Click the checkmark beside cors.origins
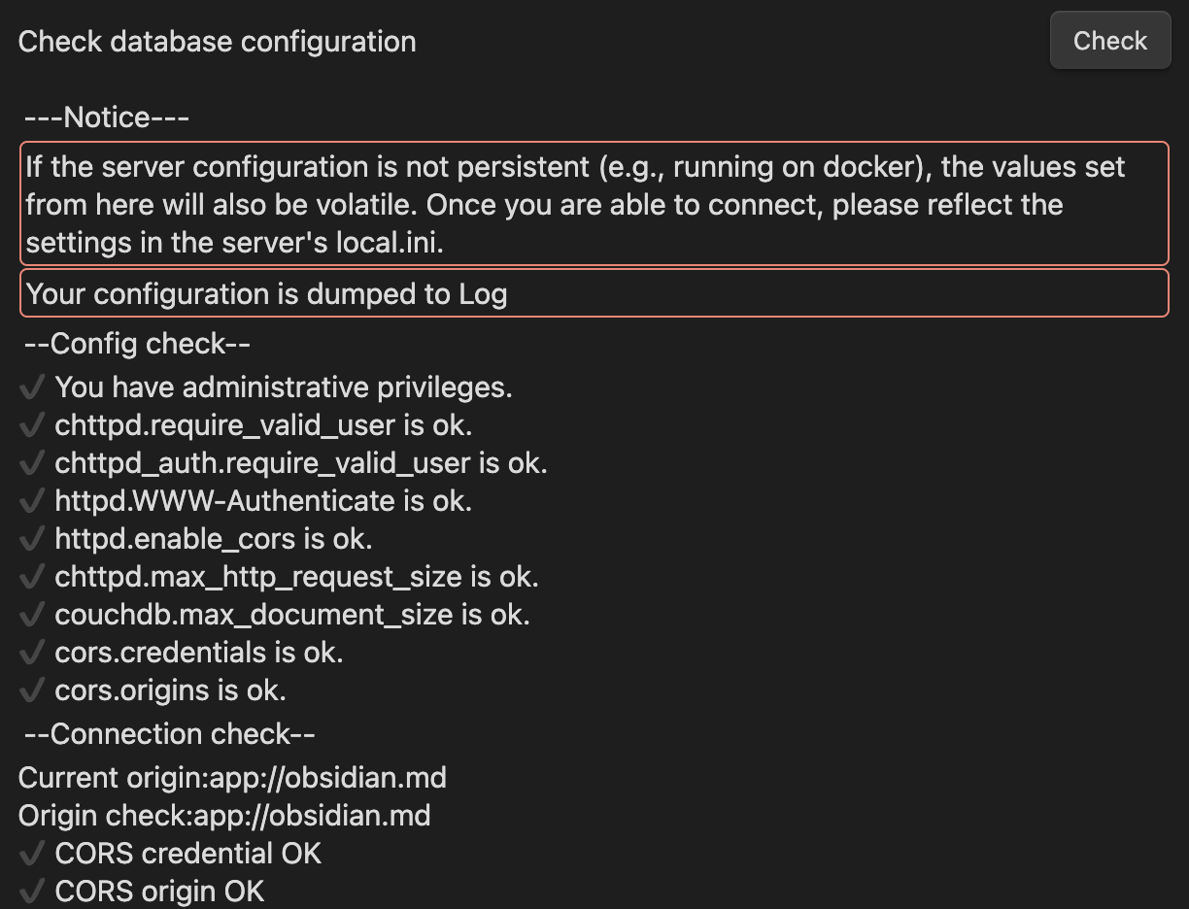 point(32,691)
